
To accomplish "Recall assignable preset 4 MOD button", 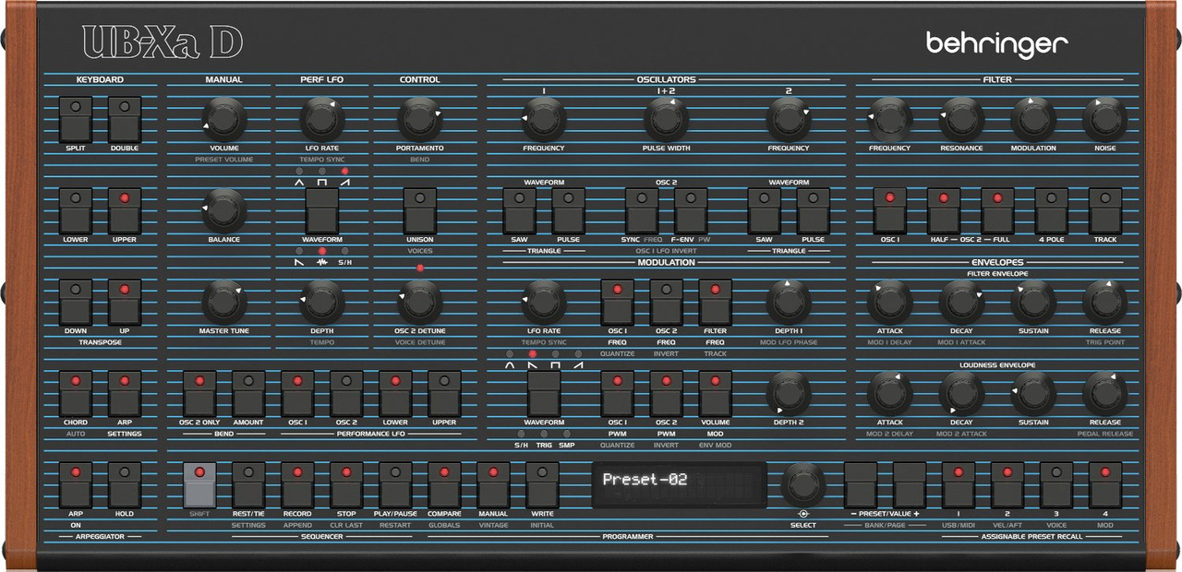I will point(1105,484).
